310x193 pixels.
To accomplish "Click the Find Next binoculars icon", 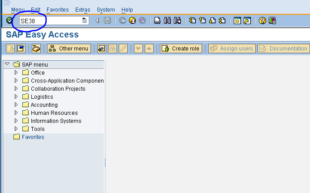I will click(177, 20).
